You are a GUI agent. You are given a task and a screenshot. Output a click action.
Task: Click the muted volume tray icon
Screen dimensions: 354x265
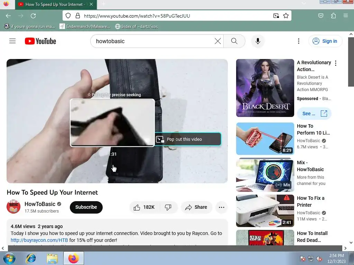coord(319,259)
